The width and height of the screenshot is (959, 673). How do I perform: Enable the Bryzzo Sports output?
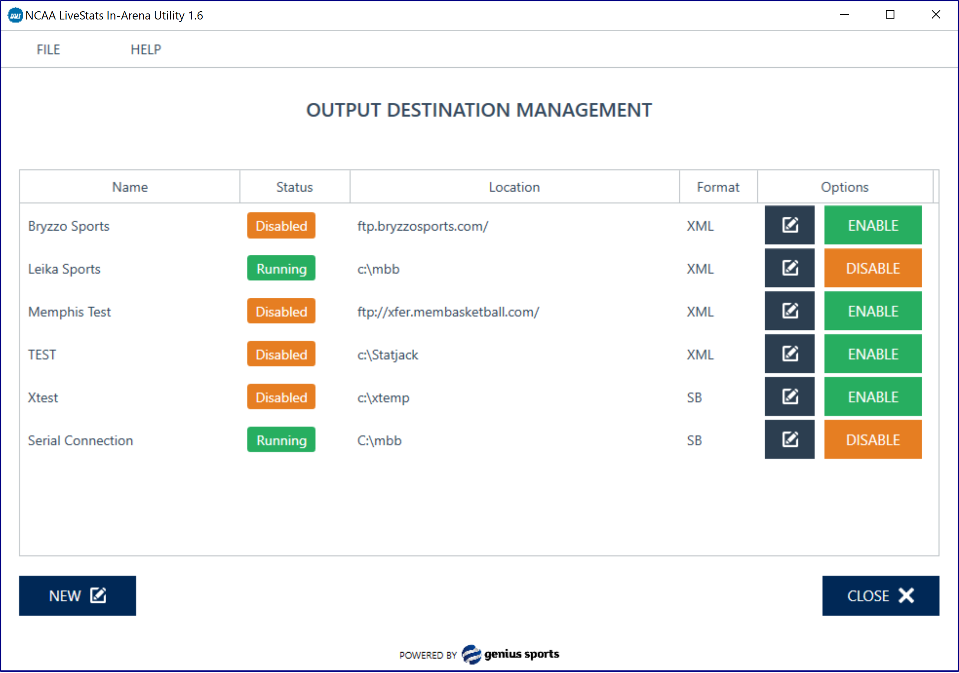click(x=872, y=225)
